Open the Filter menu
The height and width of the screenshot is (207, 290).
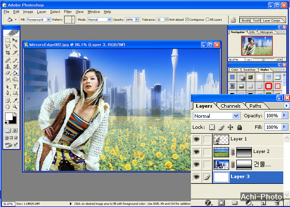68,11
